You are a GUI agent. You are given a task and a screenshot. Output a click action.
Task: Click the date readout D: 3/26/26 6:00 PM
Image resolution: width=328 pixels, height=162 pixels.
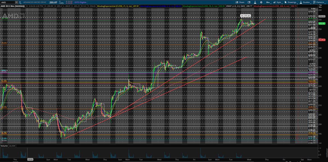pyautogui.click(x=34, y=6)
